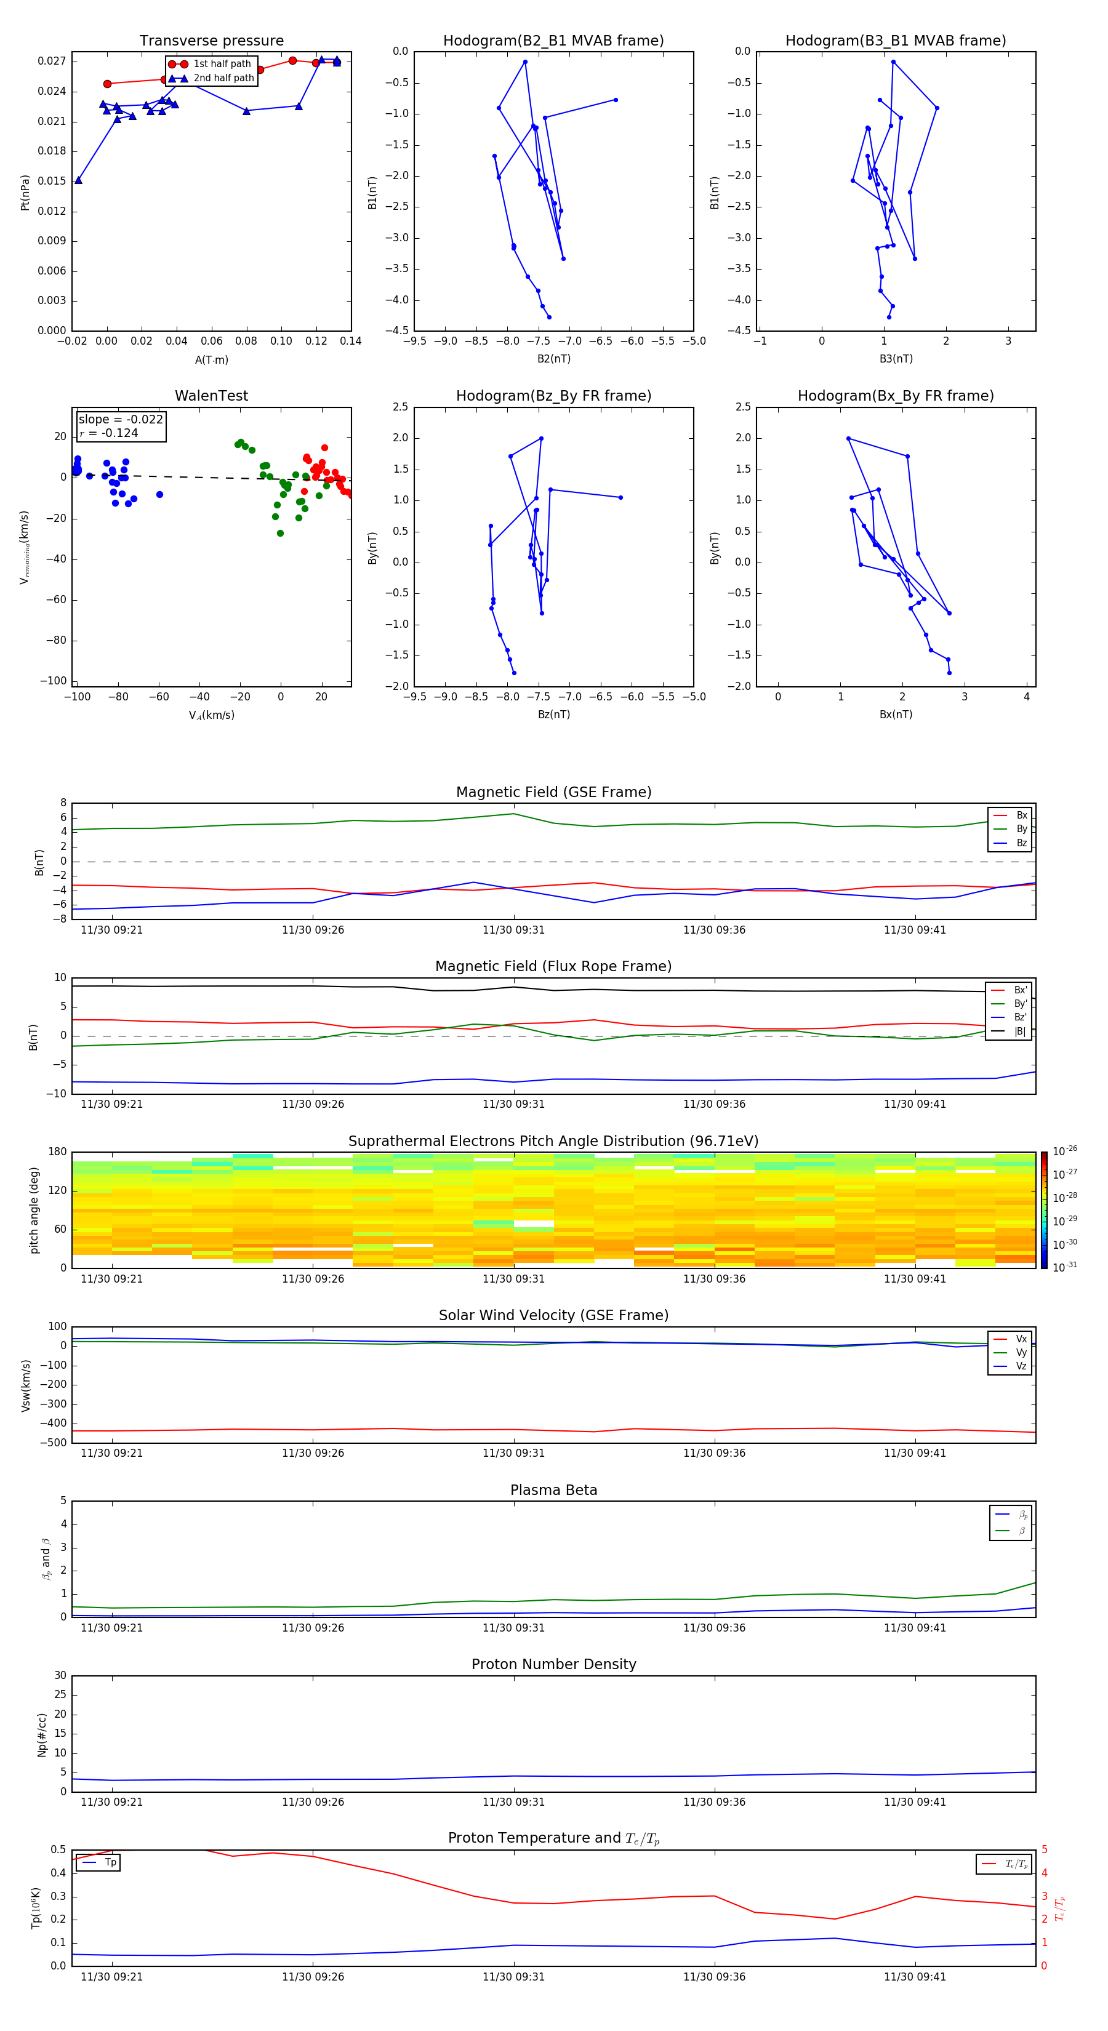Viewport: 1108px width, 2031px height.
Task: Select the "r = -0.124" annotation
Action: (109, 433)
